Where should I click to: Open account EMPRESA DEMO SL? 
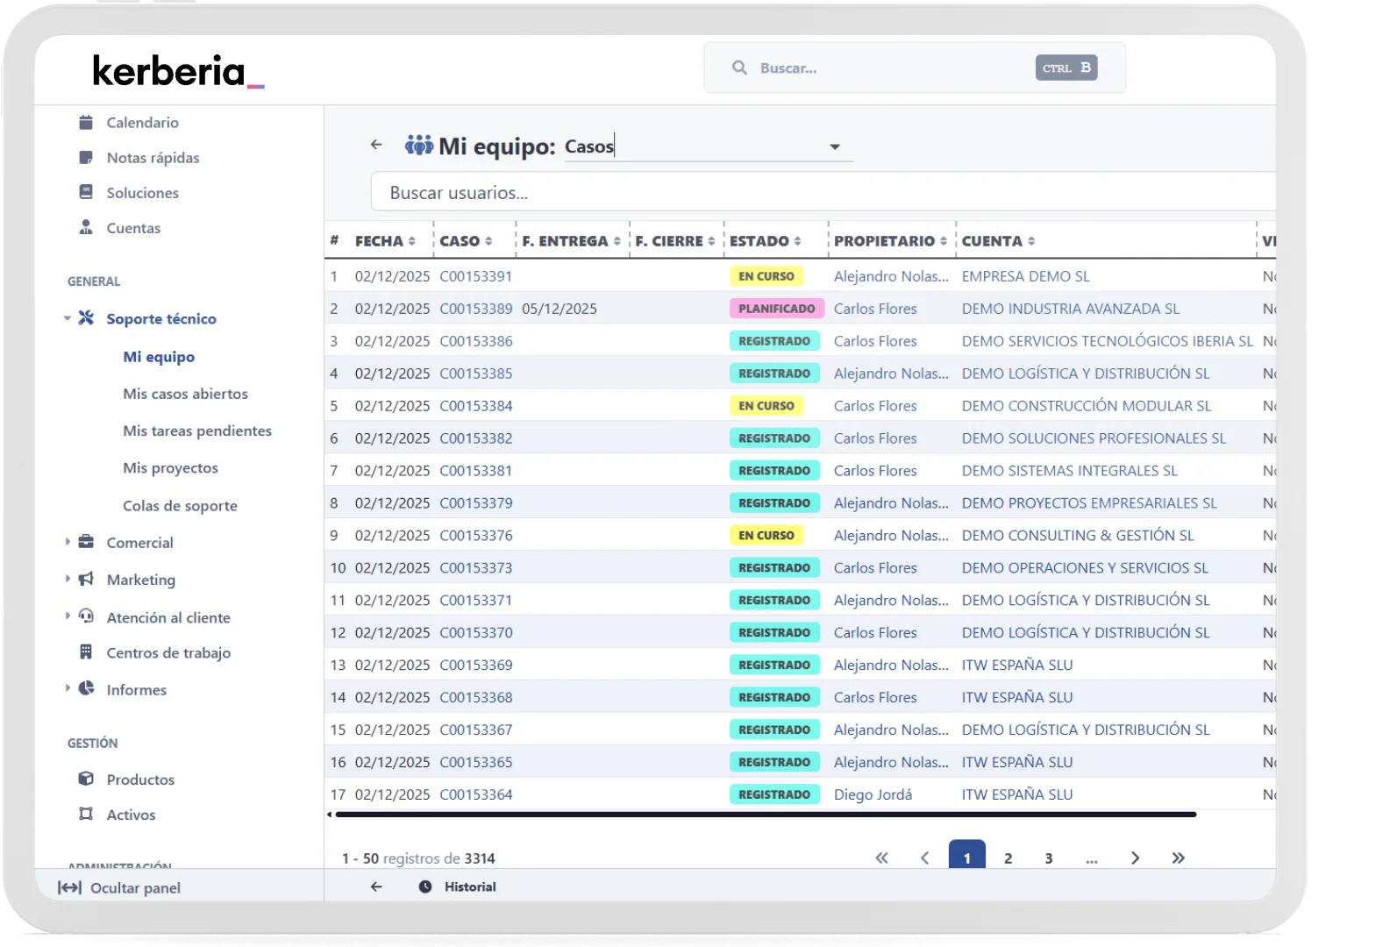click(x=1026, y=276)
